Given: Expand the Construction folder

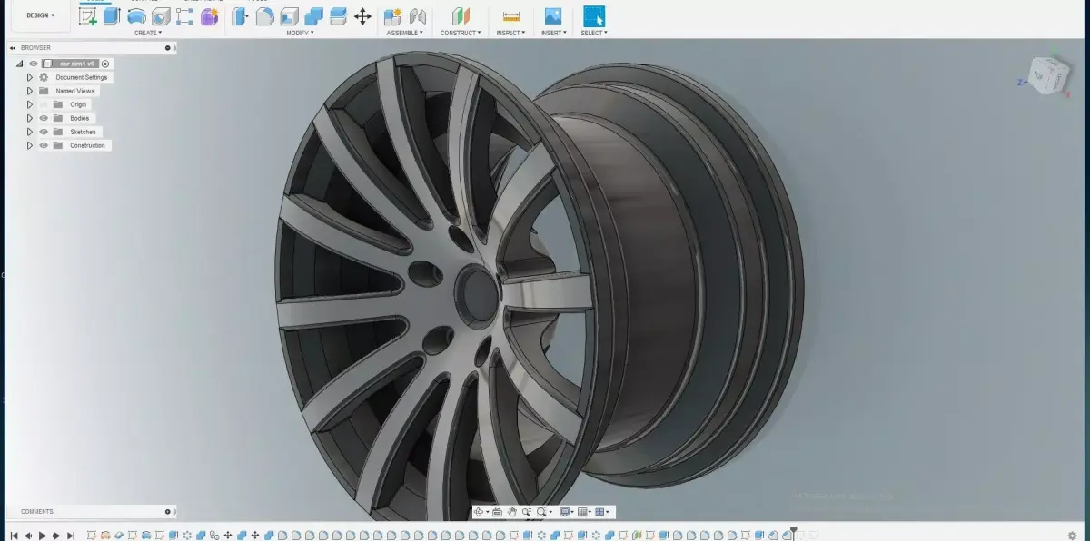Looking at the screenshot, I should tap(30, 145).
